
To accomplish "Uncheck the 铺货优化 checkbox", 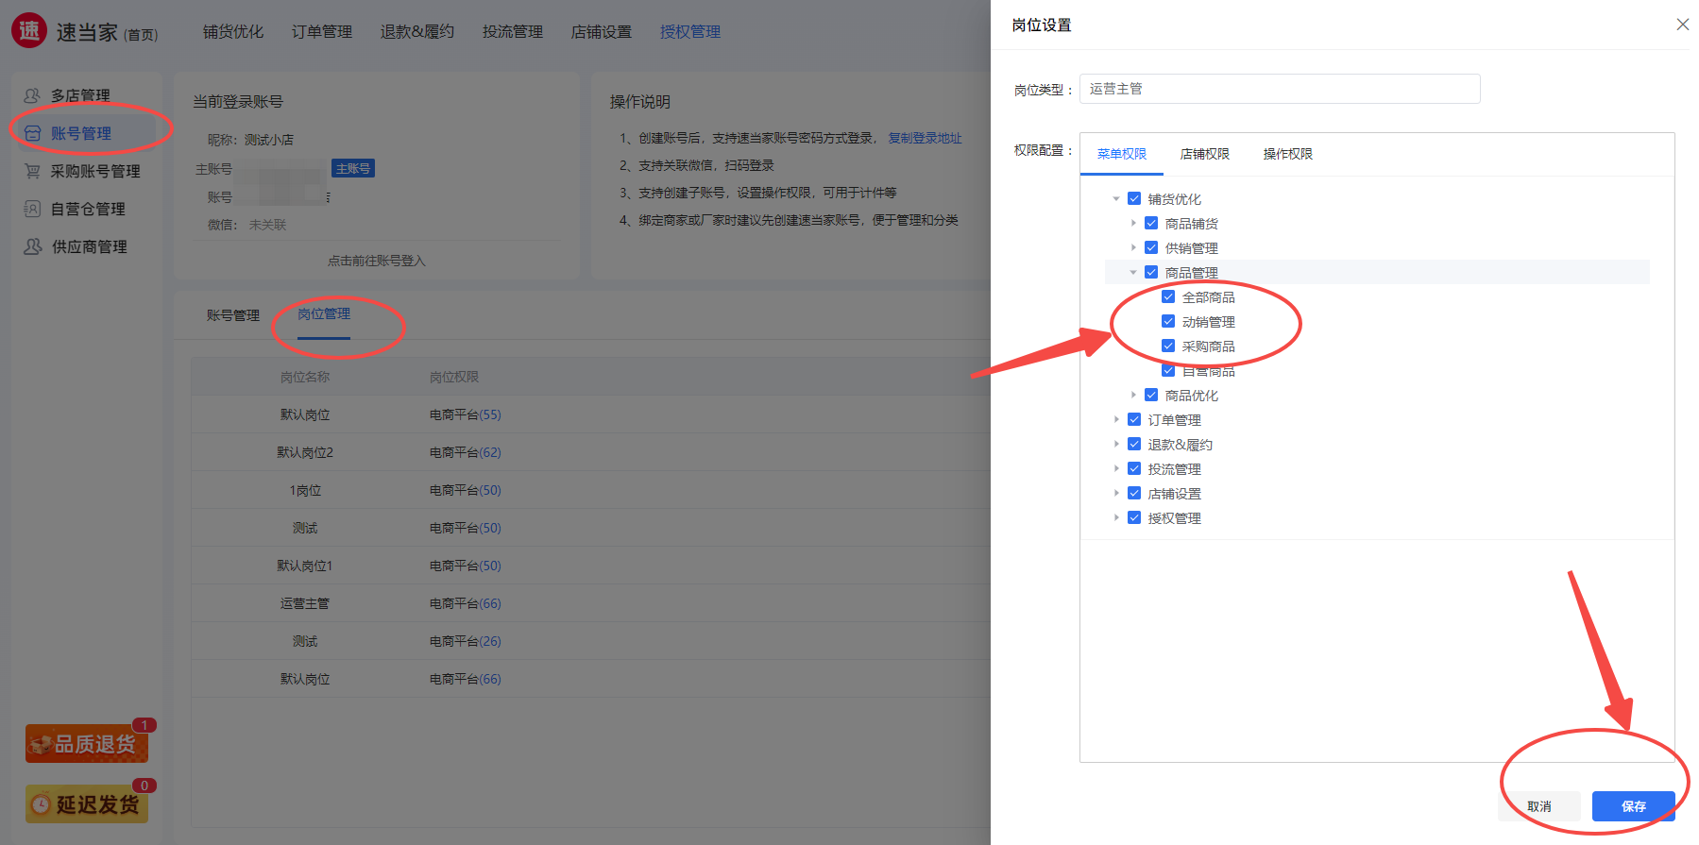I will pos(1134,198).
